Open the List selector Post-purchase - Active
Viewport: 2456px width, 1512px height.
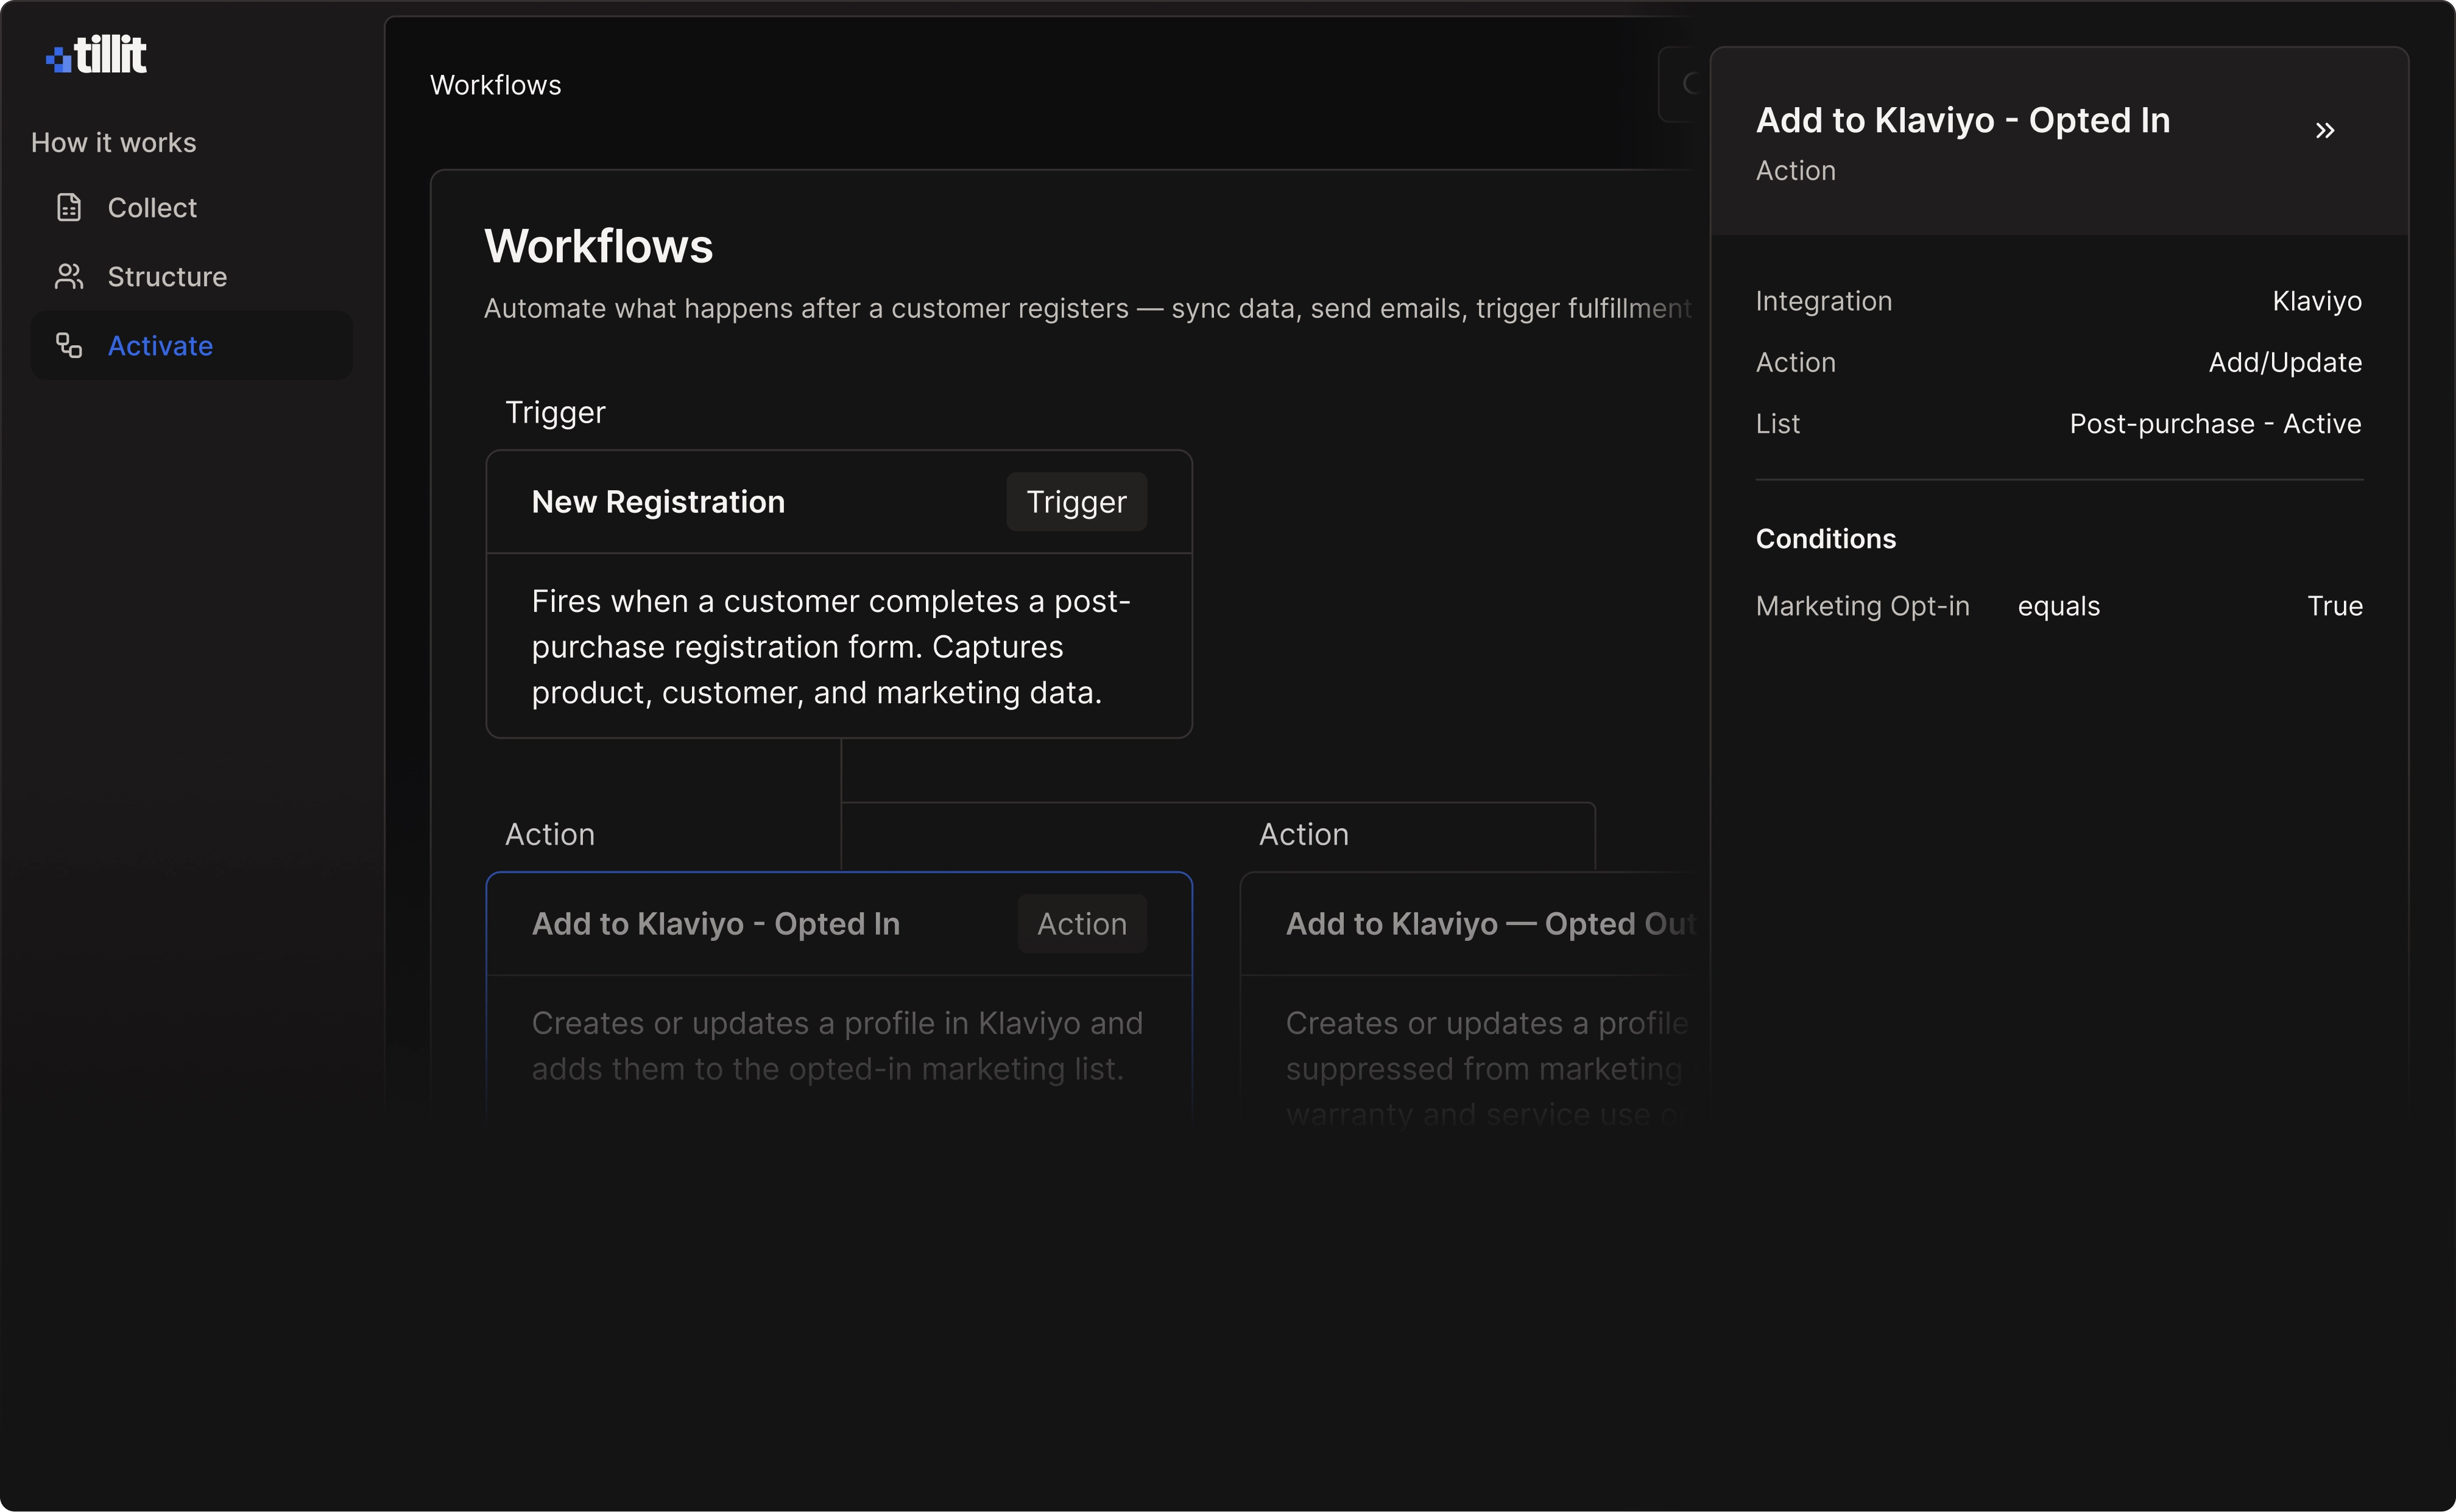point(2215,423)
